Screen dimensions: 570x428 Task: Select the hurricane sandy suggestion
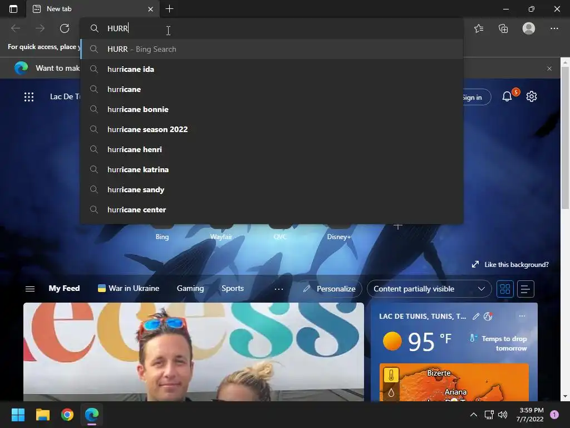[x=272, y=189]
